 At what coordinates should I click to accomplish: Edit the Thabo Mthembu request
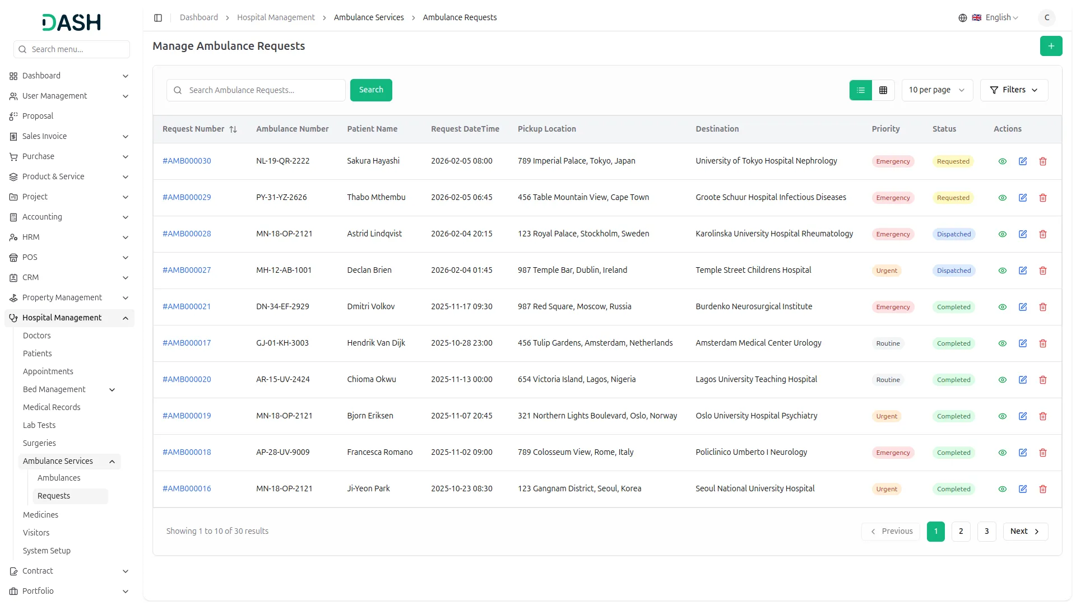(1023, 198)
